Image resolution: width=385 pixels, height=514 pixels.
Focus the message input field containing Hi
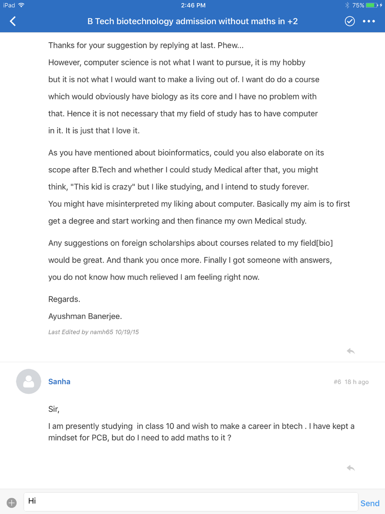[191, 502]
